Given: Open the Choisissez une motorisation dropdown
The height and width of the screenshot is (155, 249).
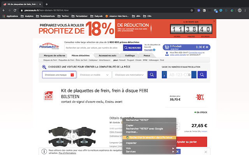Looking at the screenshot, I should [130, 75].
